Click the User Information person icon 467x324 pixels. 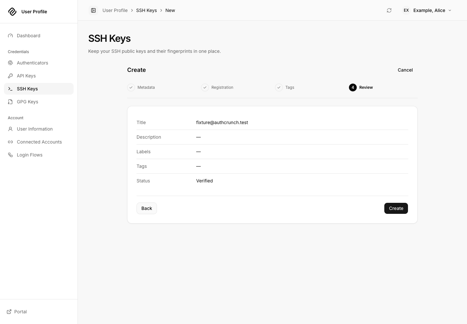(x=10, y=129)
